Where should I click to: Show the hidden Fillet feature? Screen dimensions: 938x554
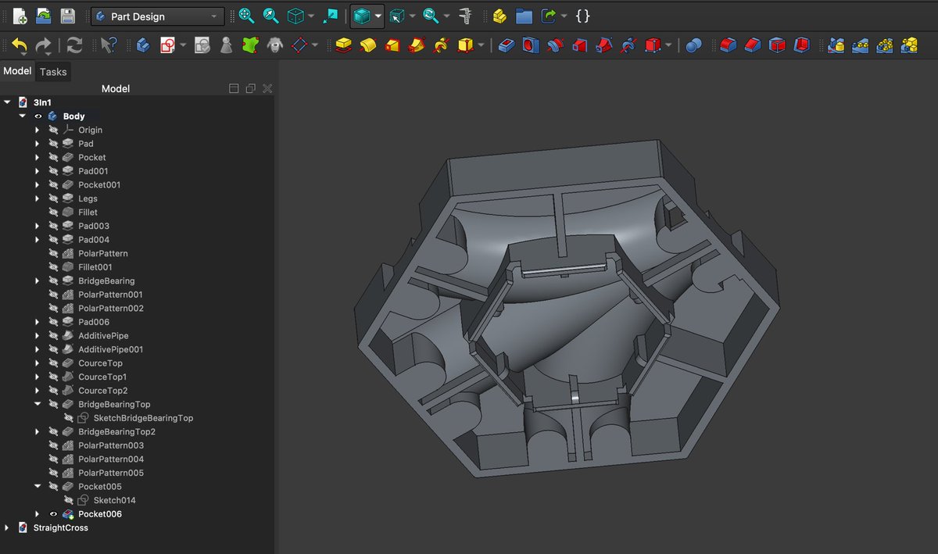point(53,213)
